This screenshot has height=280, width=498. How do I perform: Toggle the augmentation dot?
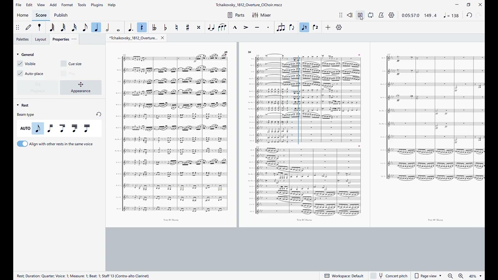tap(131, 28)
